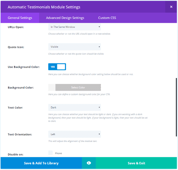Click the eye preview icon

[89, 163]
